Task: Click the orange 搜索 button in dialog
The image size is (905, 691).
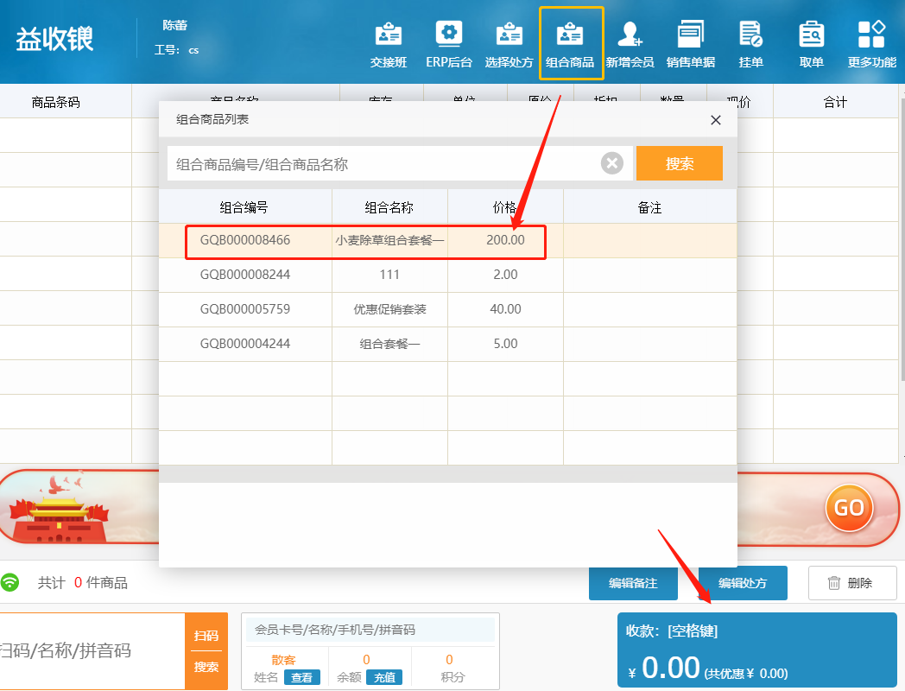Action: click(x=679, y=163)
